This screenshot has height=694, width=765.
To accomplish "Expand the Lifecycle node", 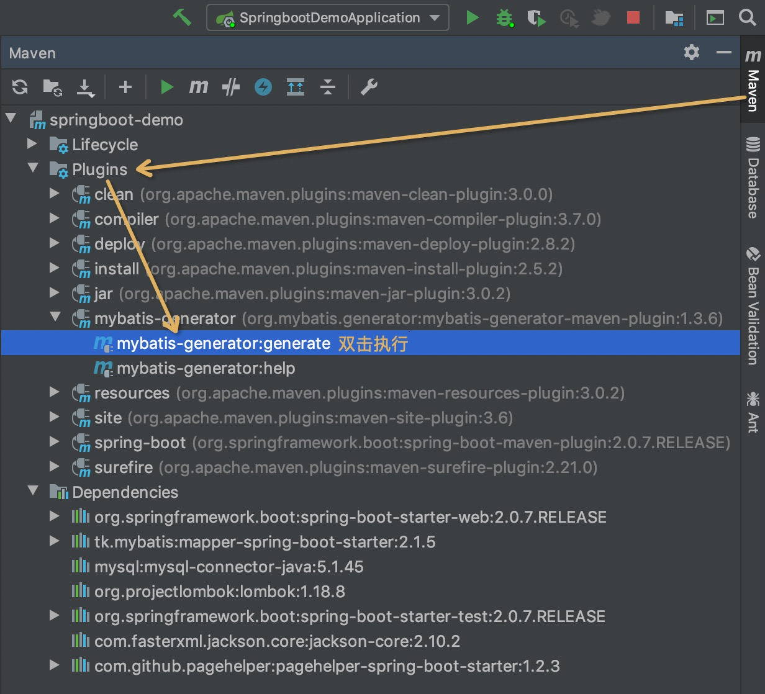I will [x=32, y=143].
